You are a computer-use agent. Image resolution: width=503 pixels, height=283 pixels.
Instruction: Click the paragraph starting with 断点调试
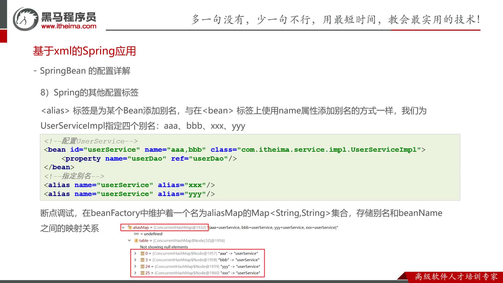pos(241,213)
